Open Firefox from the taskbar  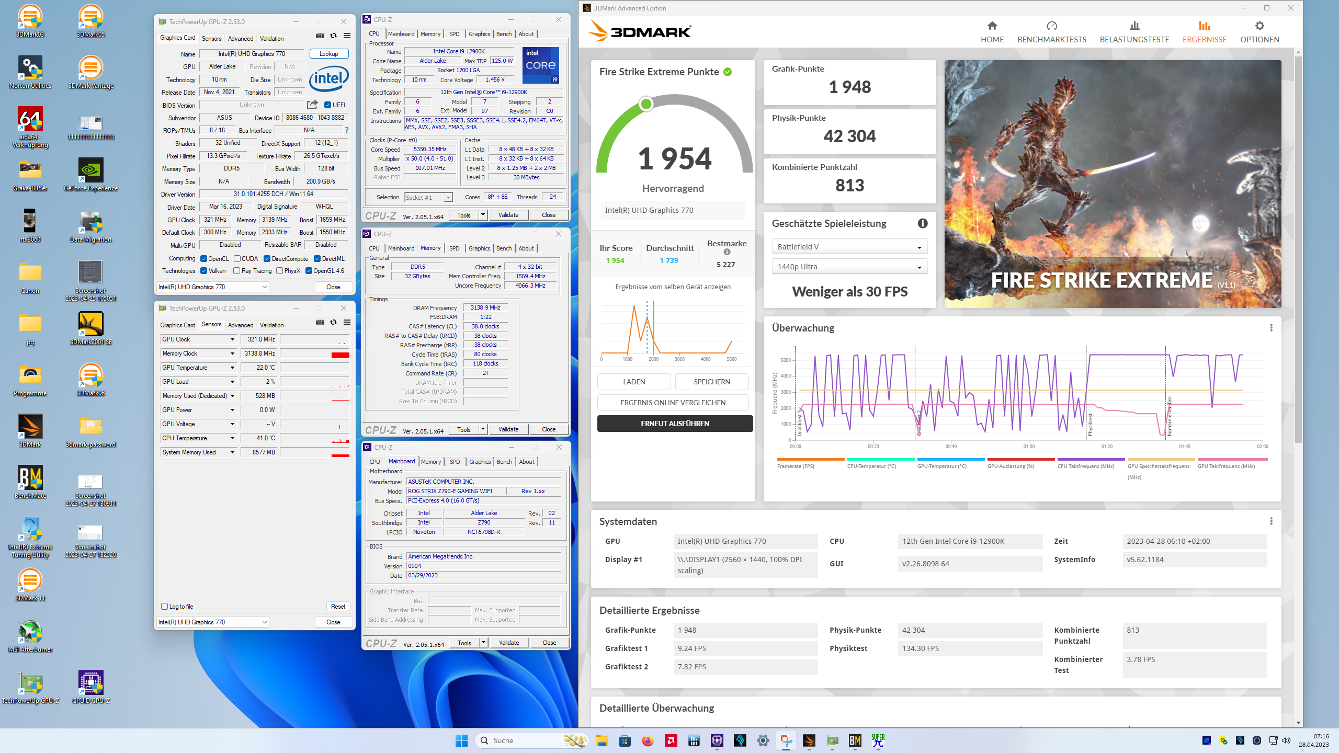pyautogui.click(x=648, y=740)
